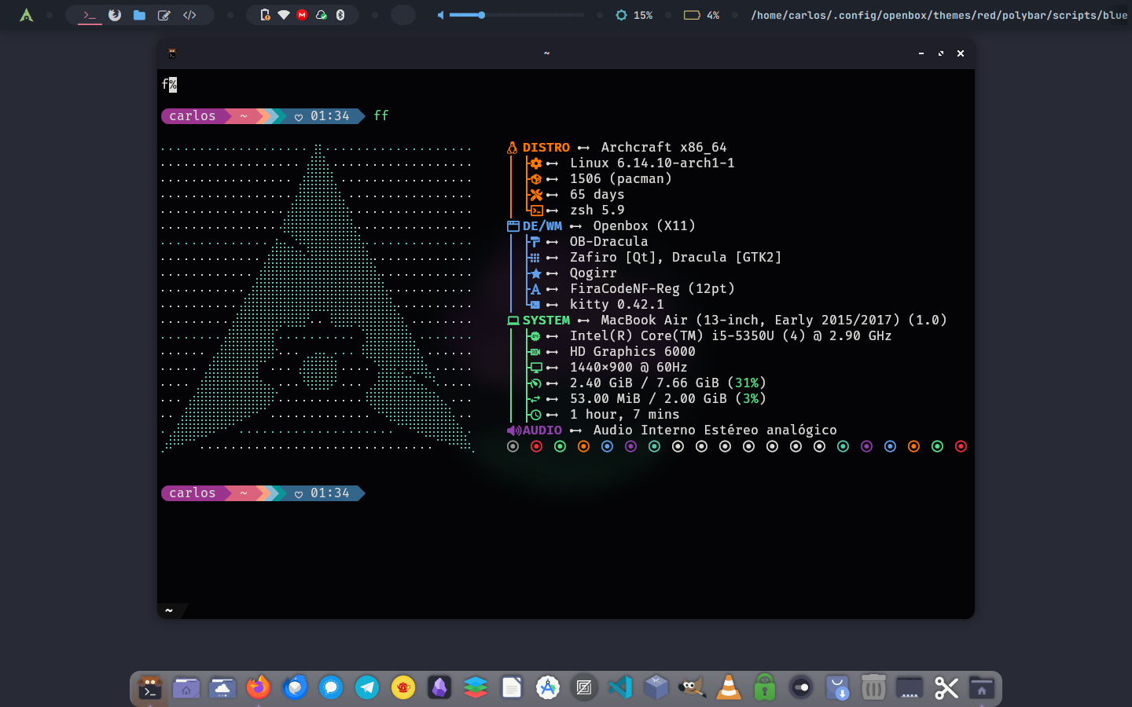Launch Firefox from the dock
1132x707 pixels.
pos(258,688)
